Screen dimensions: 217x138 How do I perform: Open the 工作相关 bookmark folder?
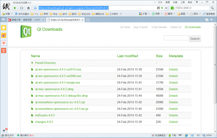[112, 14]
